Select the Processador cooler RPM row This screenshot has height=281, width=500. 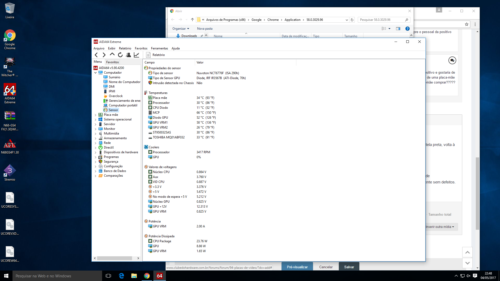click(179, 152)
